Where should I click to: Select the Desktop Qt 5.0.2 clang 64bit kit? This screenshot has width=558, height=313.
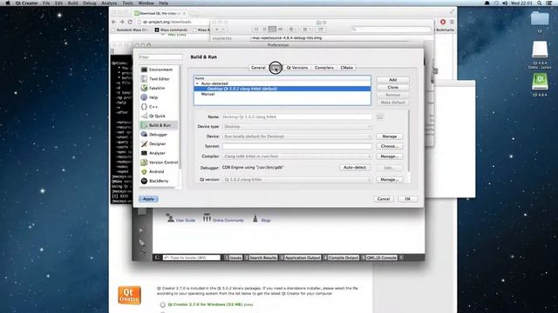coord(282,89)
